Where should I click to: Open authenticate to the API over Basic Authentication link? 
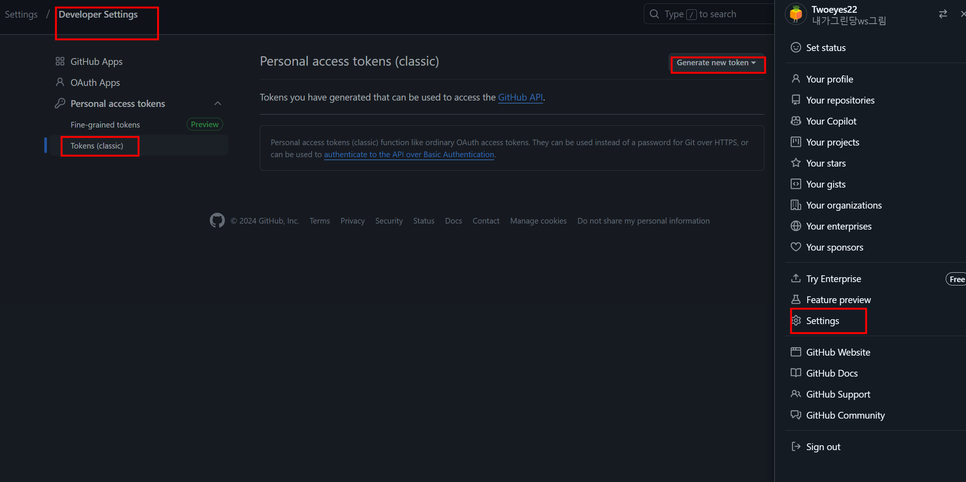(x=409, y=155)
